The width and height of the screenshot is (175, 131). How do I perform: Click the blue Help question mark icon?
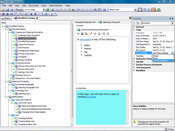[x=104, y=10]
